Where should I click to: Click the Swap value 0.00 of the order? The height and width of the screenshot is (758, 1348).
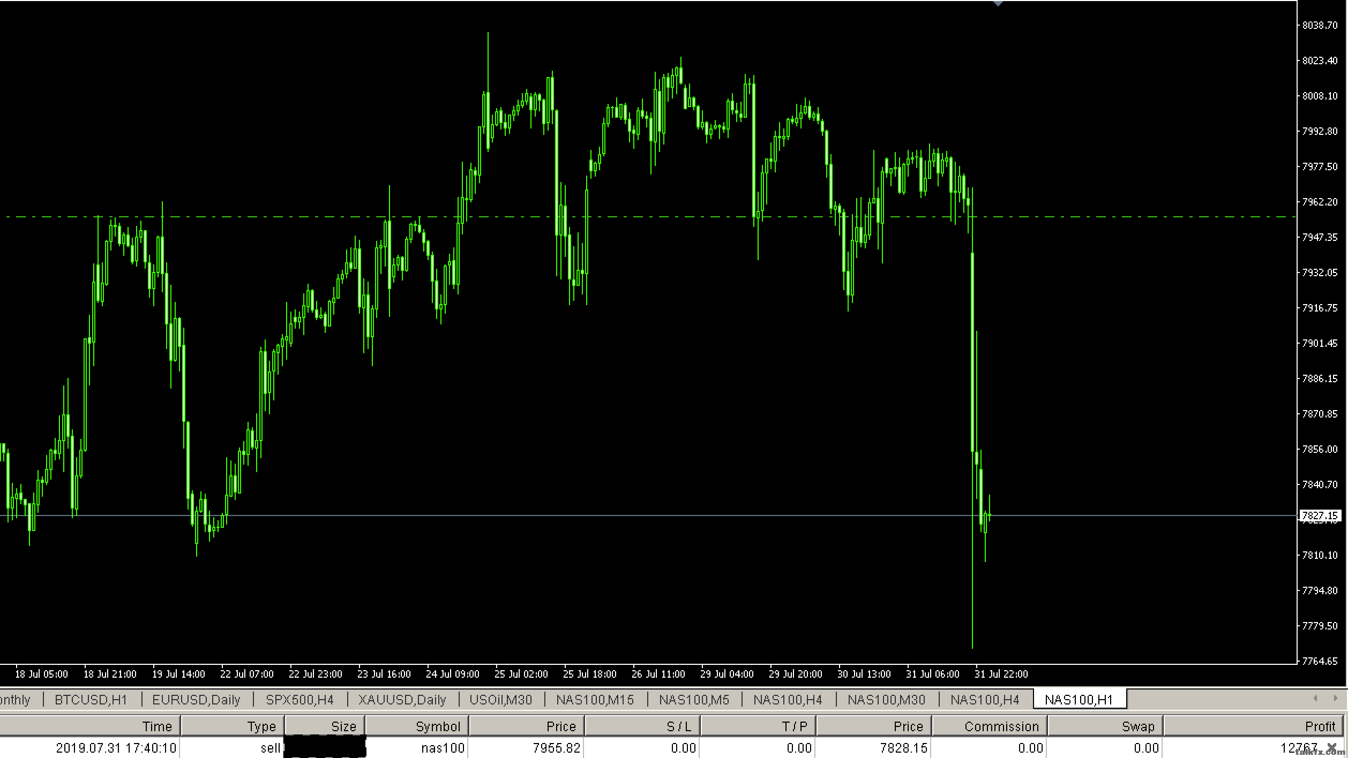(1147, 748)
